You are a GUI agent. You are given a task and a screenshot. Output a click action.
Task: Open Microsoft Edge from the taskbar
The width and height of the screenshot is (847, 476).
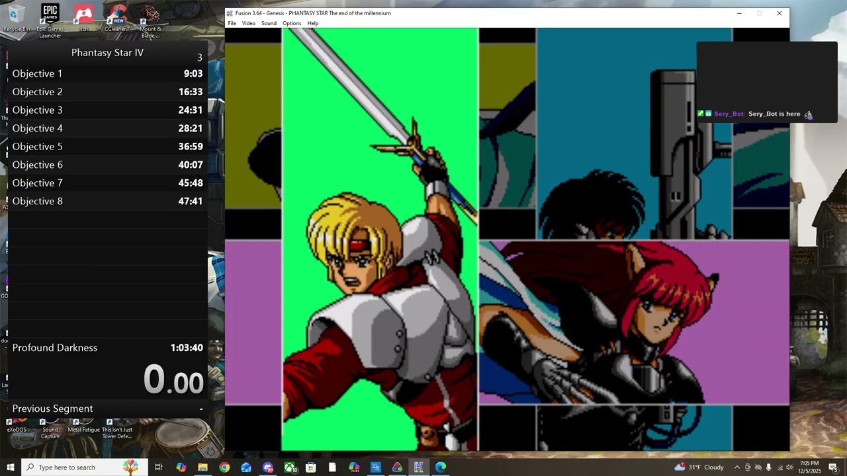click(x=441, y=467)
